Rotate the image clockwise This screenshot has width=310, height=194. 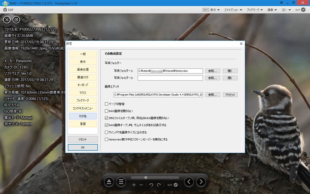159,184
